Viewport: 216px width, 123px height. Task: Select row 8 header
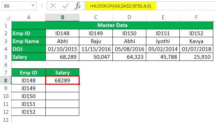(6, 80)
